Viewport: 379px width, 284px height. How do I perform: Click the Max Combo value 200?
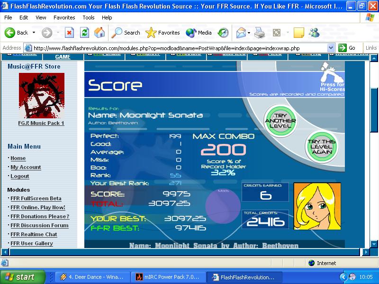tap(223, 150)
